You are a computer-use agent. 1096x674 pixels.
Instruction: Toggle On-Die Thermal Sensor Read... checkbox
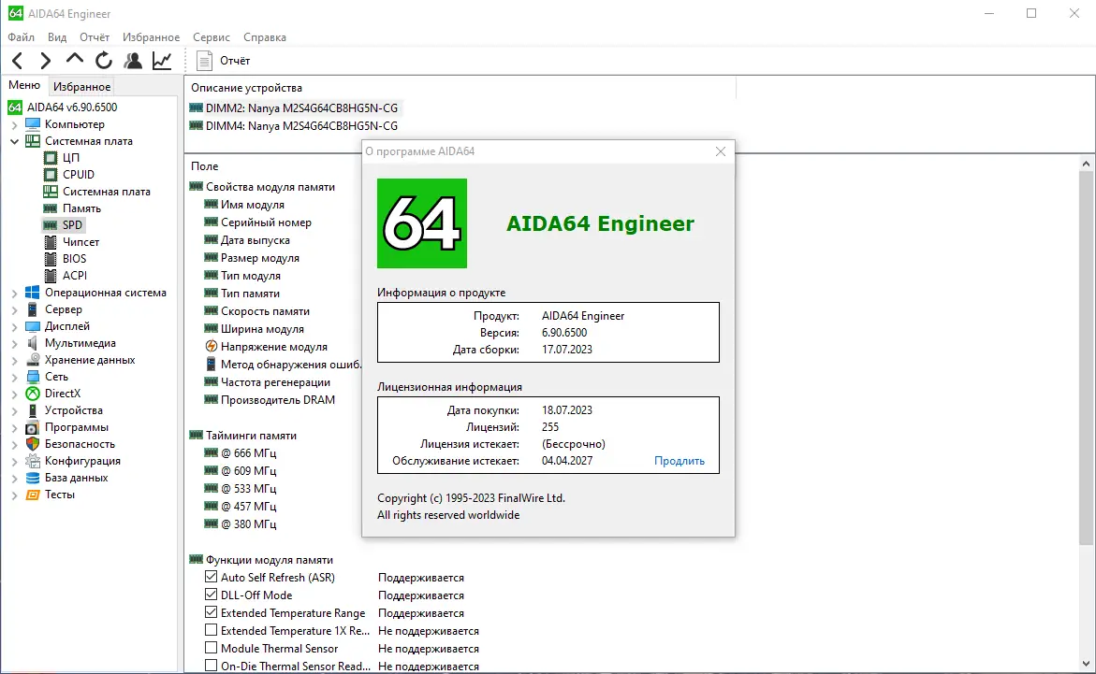pos(212,666)
